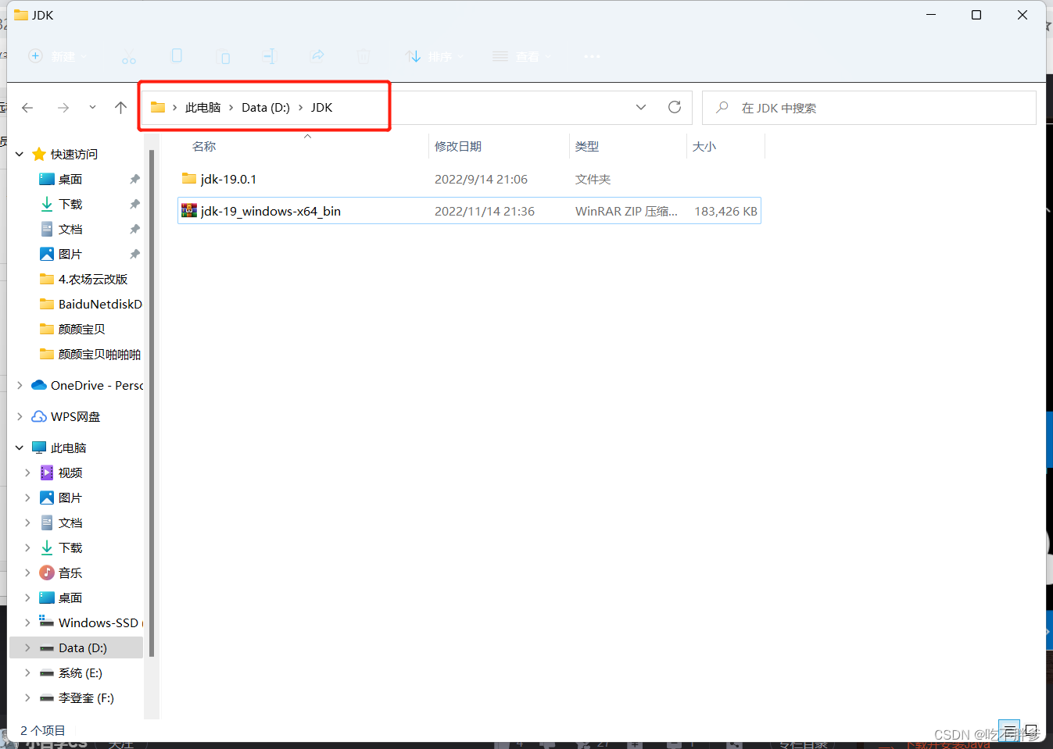
Task: Expand the Data (D:) drive node
Action: (x=27, y=647)
